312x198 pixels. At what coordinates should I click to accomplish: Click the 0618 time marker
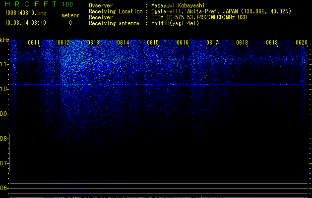242,43
